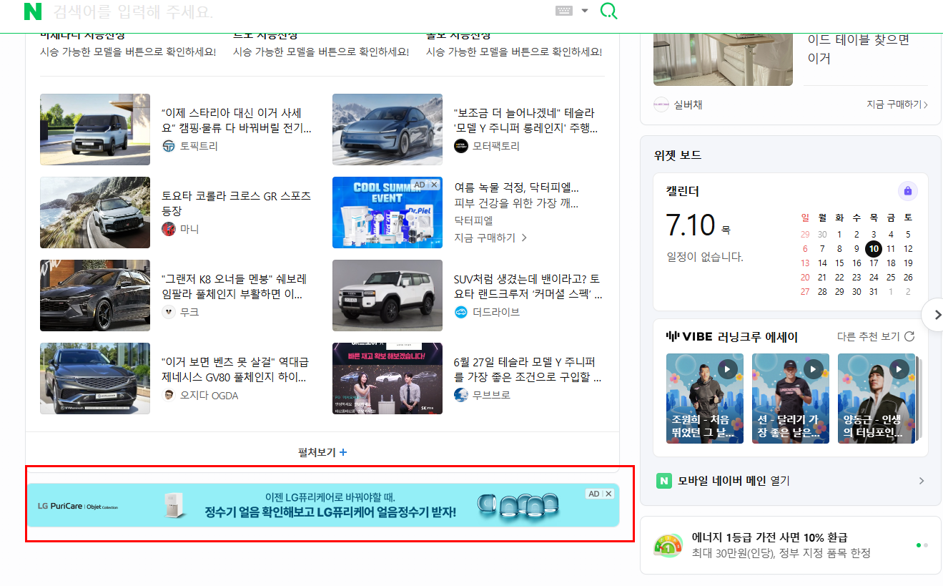943x586 pixels.
Task: Open the 실버채 shop logo icon
Action: pyautogui.click(x=661, y=104)
